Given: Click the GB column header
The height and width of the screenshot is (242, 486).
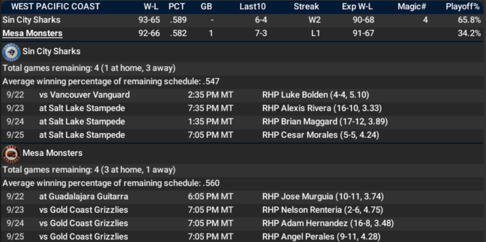Looking at the screenshot, I should click(206, 7).
